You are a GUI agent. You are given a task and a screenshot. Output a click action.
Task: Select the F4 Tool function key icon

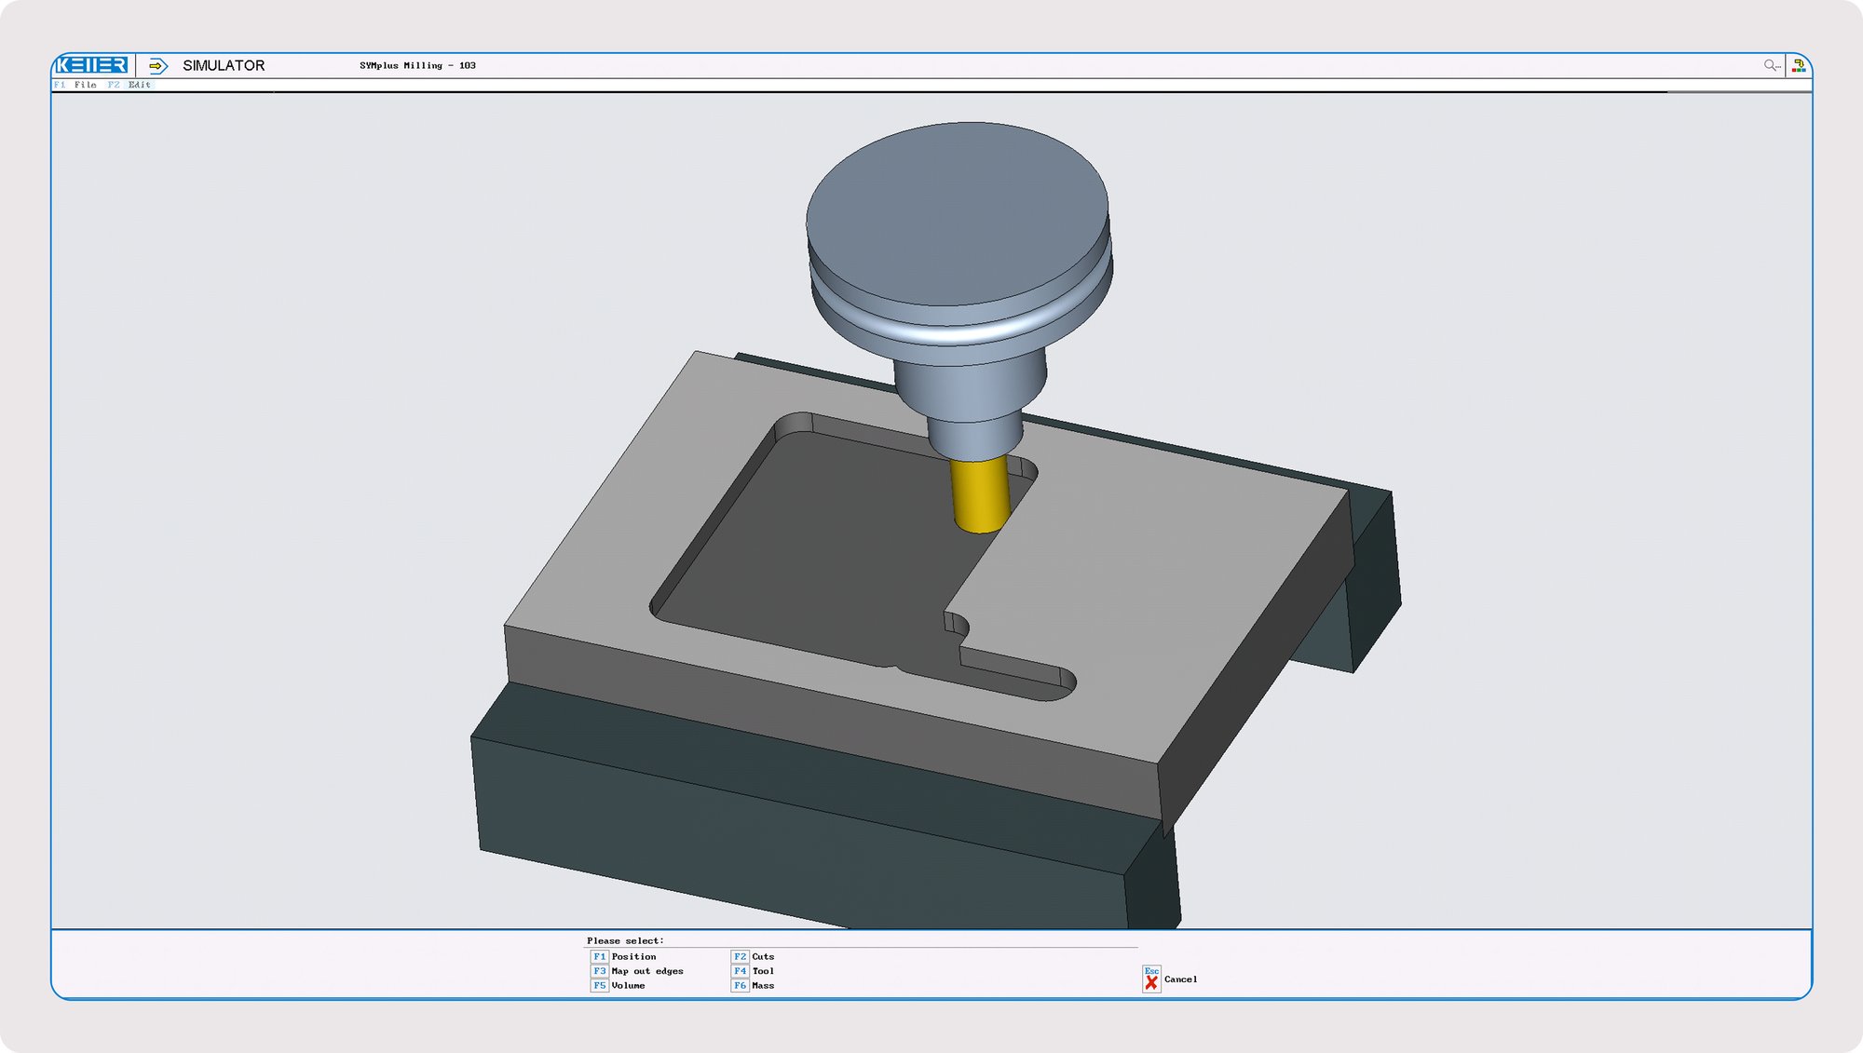pos(741,971)
